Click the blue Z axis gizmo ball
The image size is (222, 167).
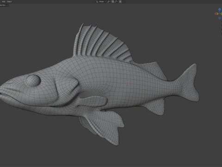pos(220,9)
